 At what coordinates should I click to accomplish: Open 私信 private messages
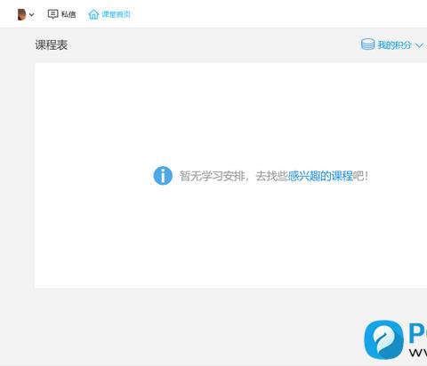(x=68, y=14)
